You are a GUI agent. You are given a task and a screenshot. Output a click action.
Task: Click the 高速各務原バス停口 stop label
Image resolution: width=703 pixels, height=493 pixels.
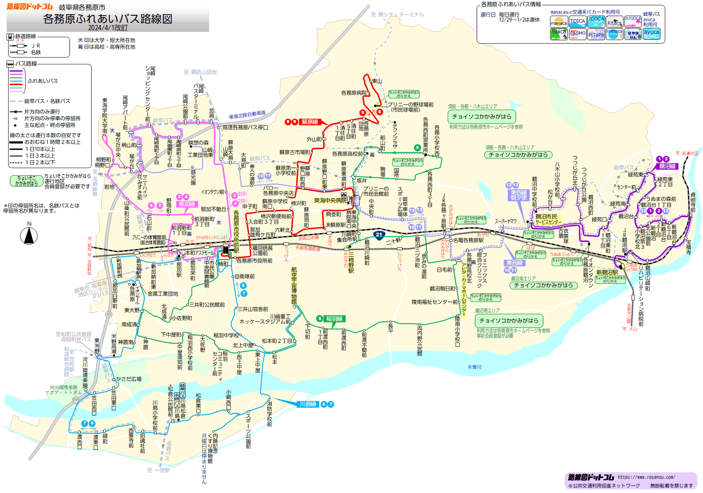pos(245,127)
